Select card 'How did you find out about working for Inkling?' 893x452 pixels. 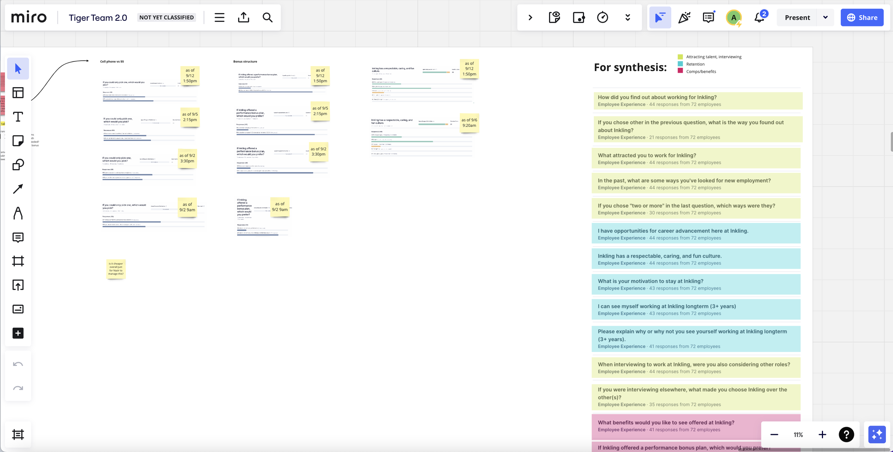[697, 101]
